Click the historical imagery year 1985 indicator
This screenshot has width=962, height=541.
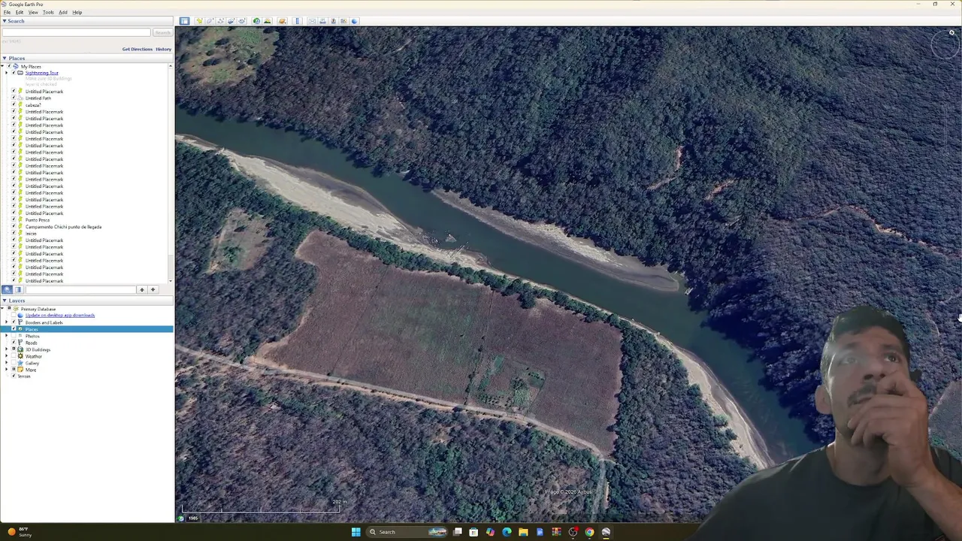click(x=193, y=518)
